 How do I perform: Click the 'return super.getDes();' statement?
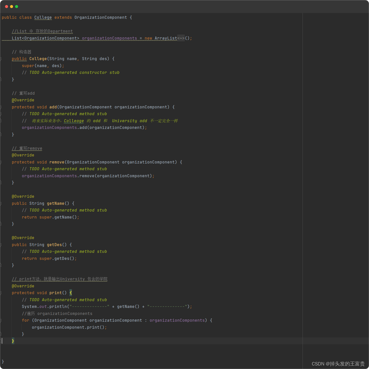[49, 259]
